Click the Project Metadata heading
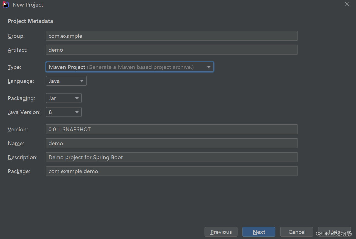This screenshot has height=239, width=356. [x=30, y=21]
